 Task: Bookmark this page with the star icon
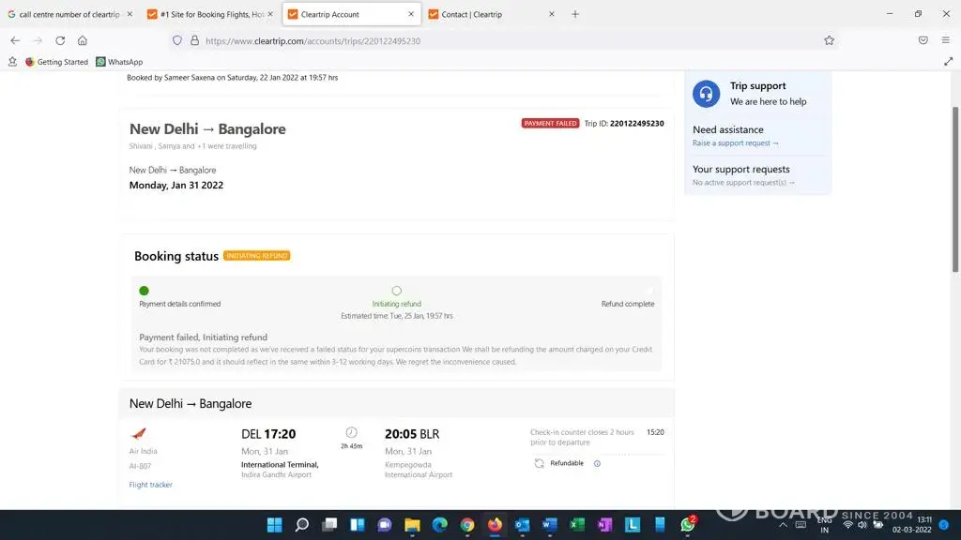click(830, 40)
